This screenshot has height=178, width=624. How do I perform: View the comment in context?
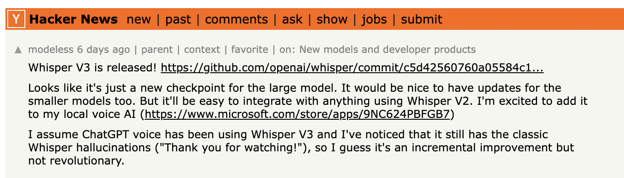(202, 50)
